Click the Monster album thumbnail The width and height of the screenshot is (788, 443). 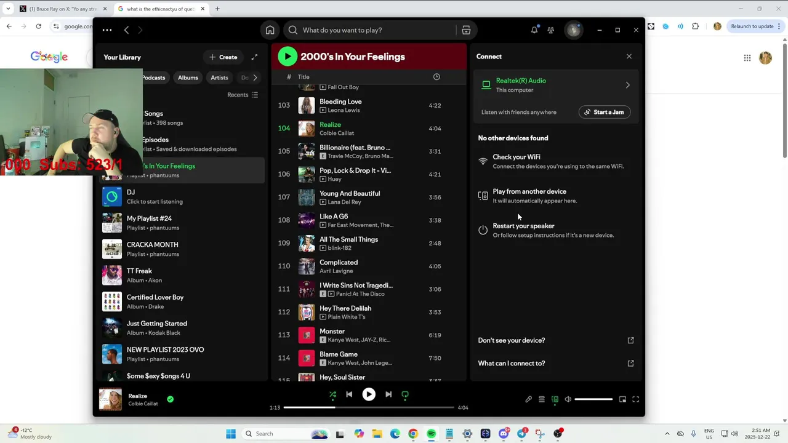307,335
